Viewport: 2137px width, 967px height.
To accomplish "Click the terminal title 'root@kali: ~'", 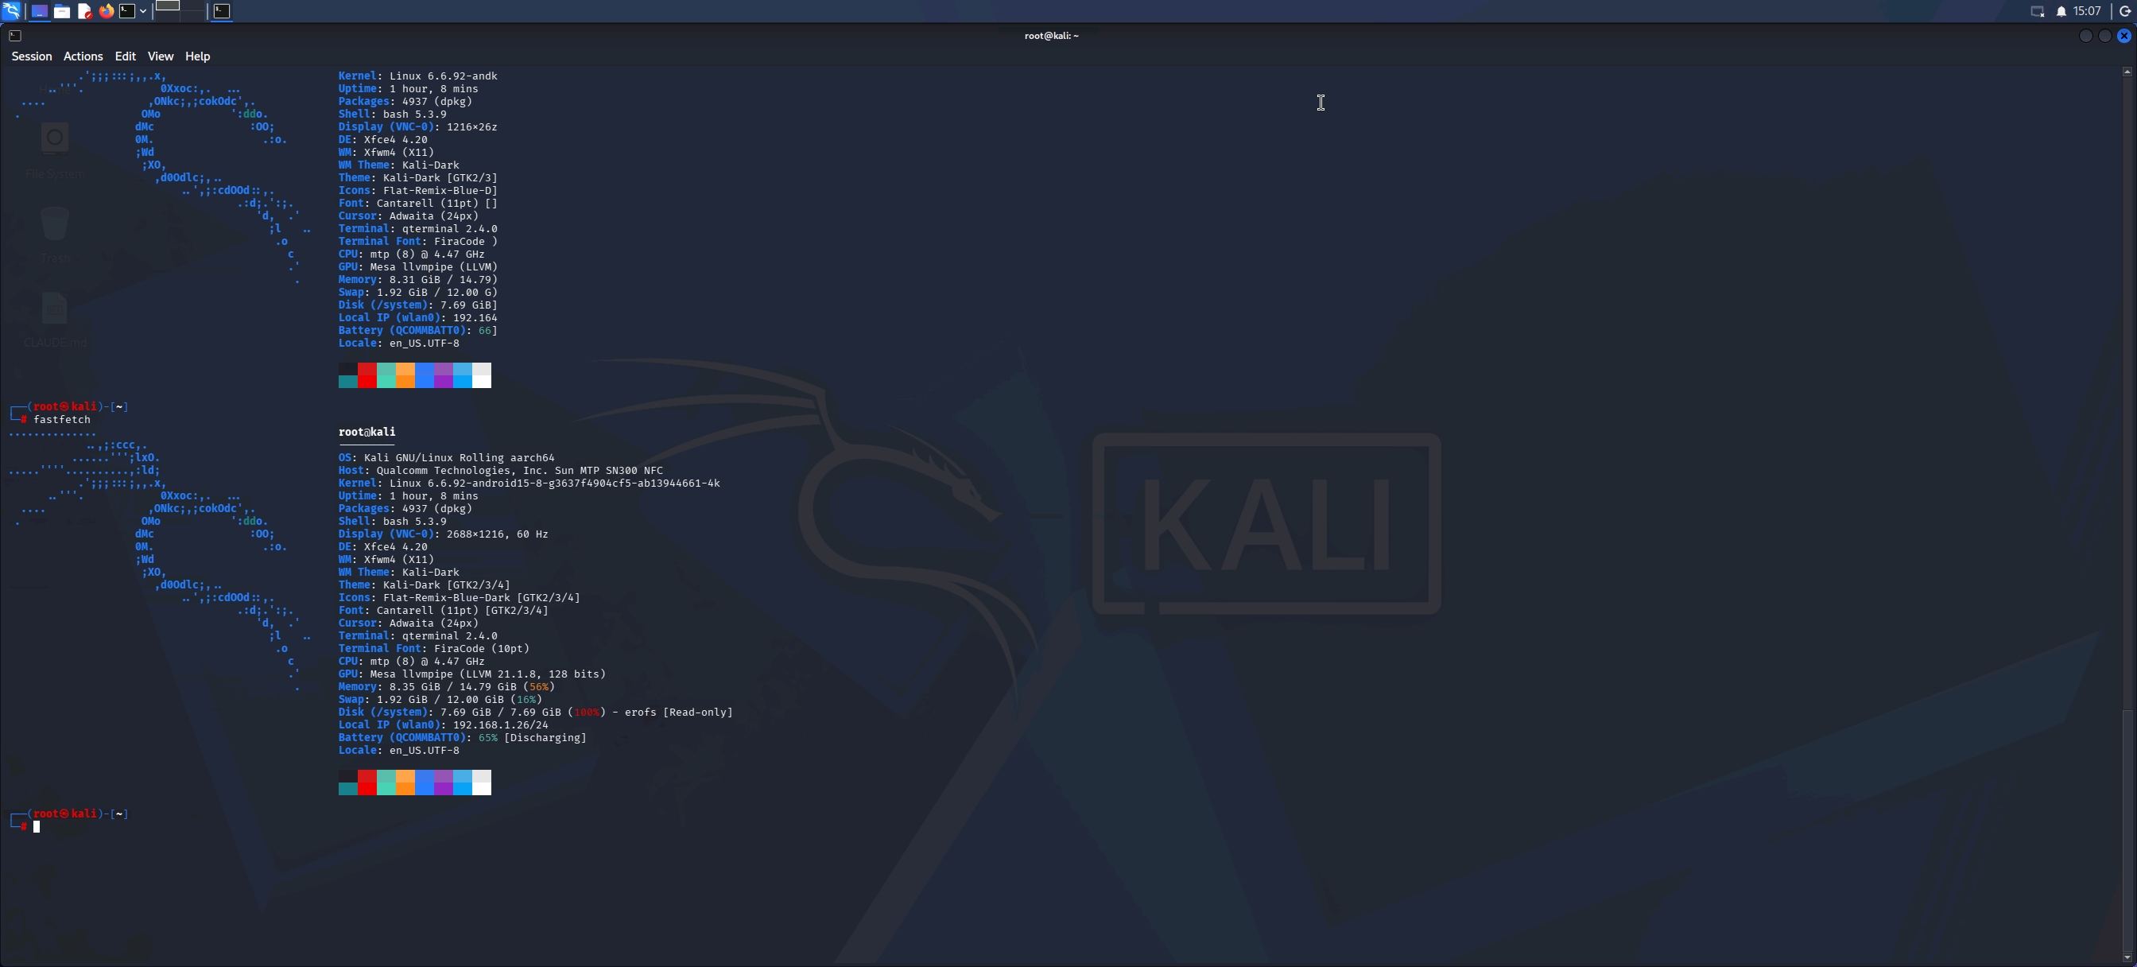I will [x=1051, y=36].
